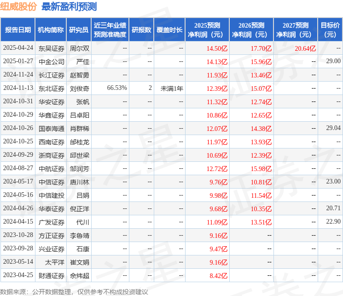Click the 10.86亿 profit value
343x296 pixels.
coord(217,115)
